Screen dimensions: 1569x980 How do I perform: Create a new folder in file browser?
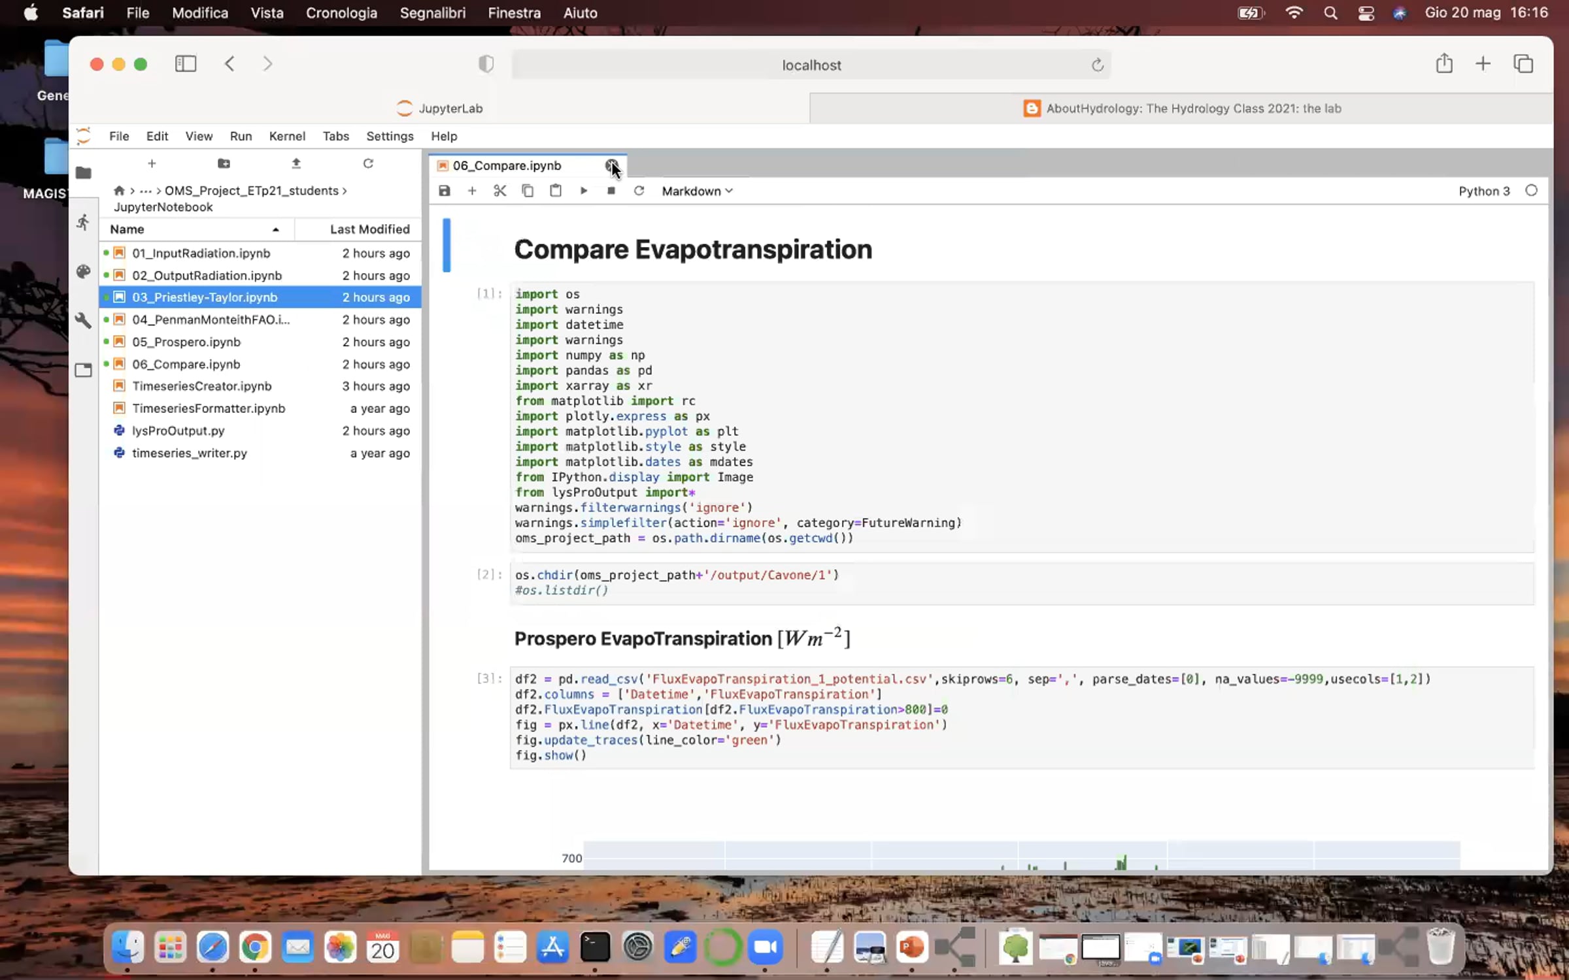(x=224, y=163)
